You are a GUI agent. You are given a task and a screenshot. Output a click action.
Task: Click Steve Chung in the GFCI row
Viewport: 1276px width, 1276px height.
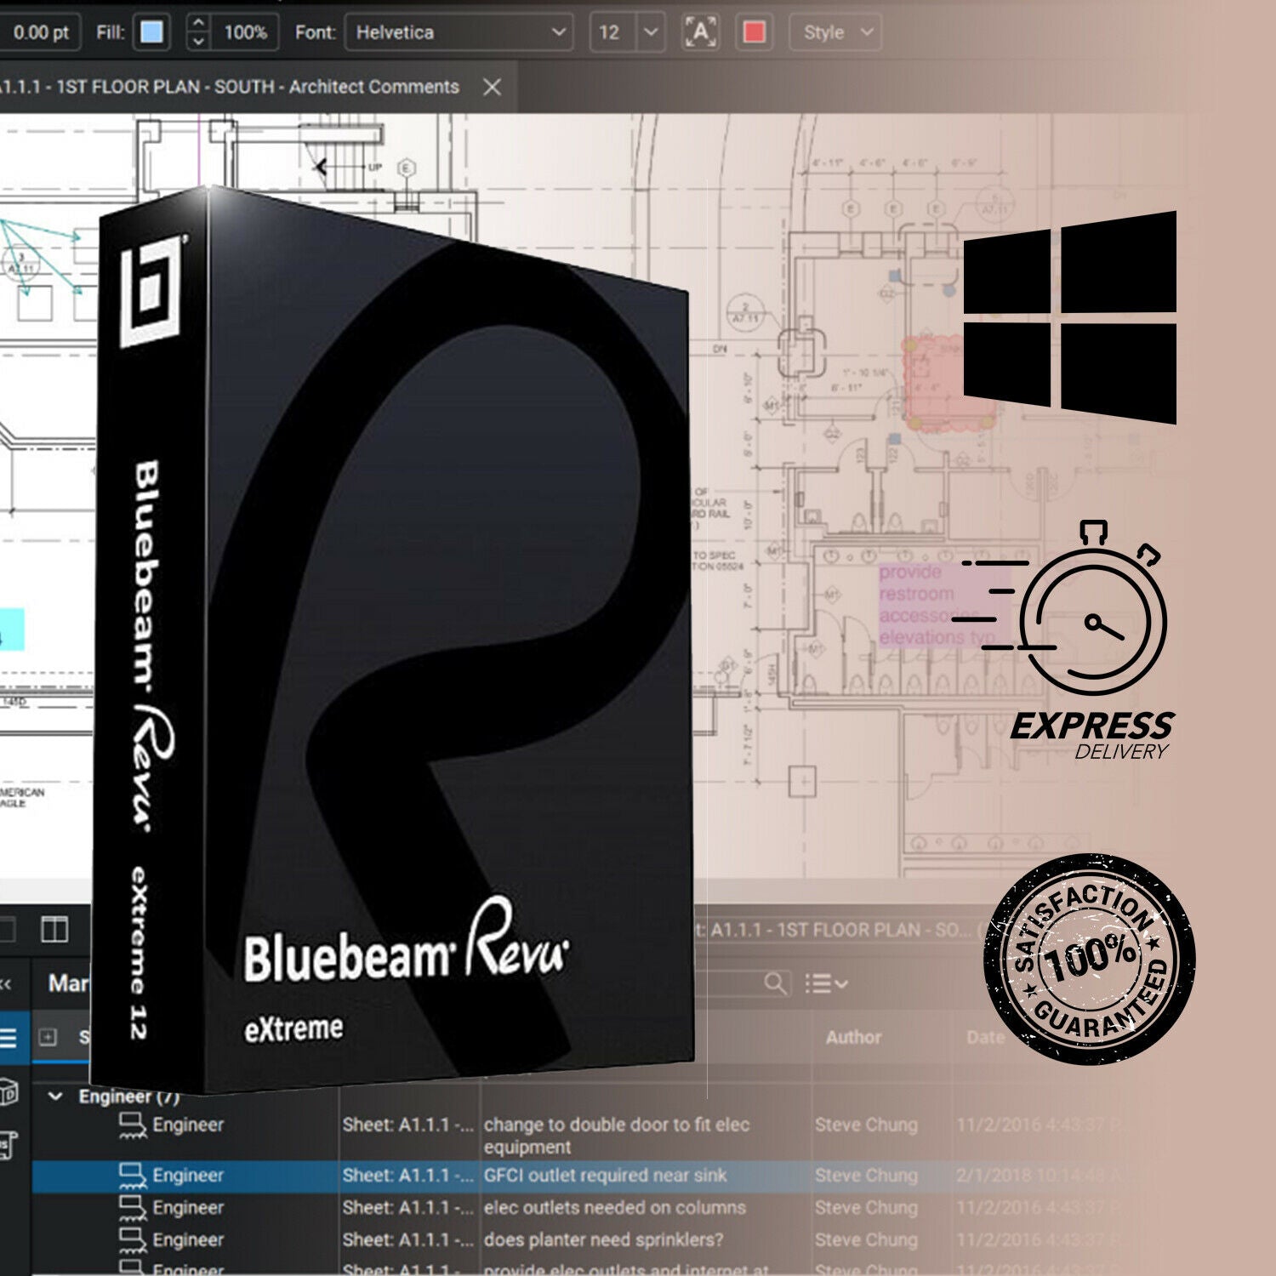pyautogui.click(x=866, y=1176)
